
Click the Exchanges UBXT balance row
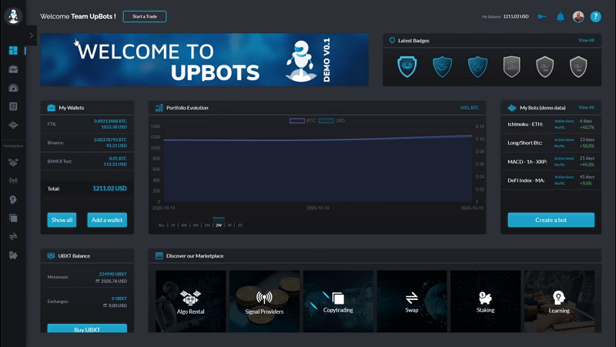[87, 302]
